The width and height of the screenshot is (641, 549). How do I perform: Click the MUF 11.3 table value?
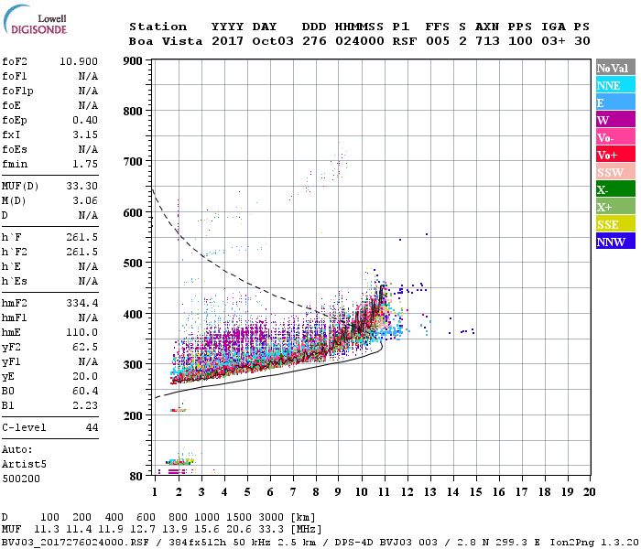coord(47,530)
